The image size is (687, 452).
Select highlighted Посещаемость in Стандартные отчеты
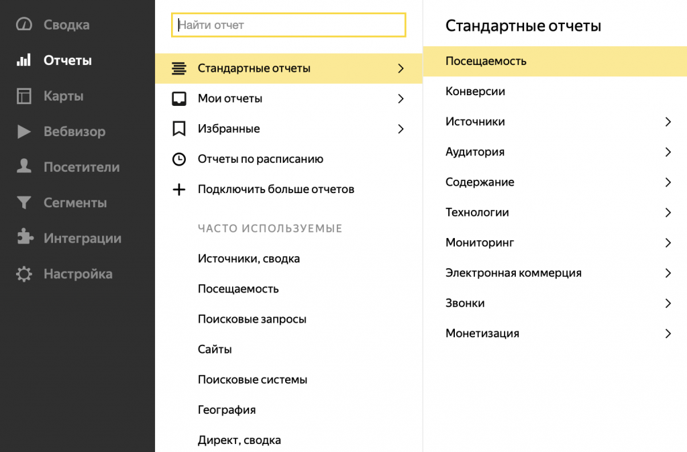point(555,61)
